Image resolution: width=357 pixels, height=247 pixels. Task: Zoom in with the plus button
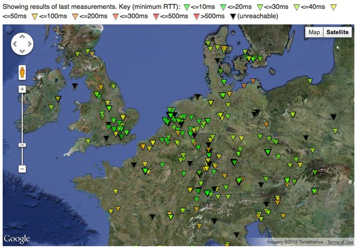pyautogui.click(x=22, y=89)
